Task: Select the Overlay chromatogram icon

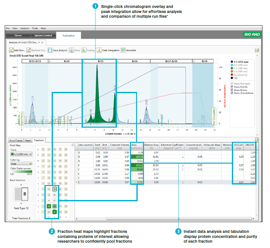Action: (84, 50)
